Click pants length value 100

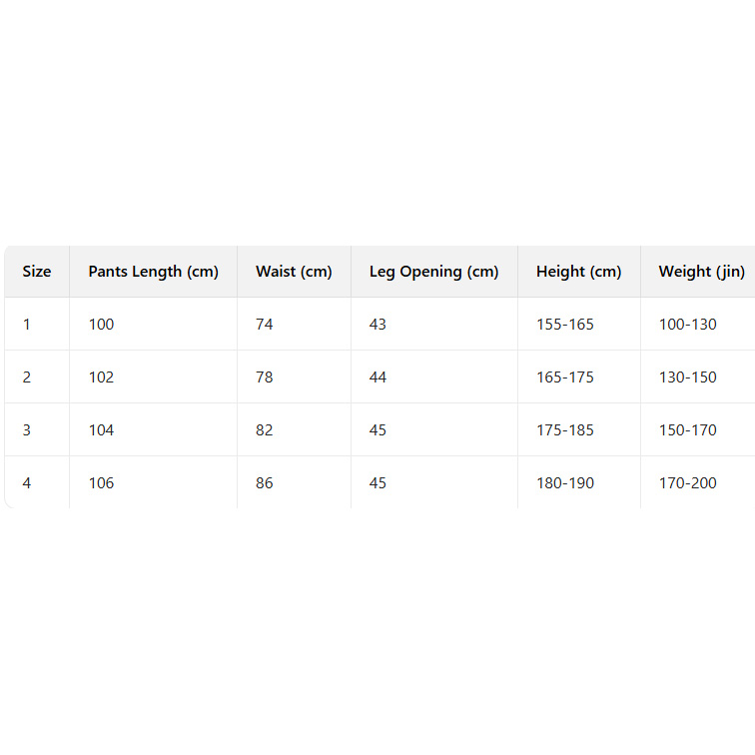coord(101,325)
